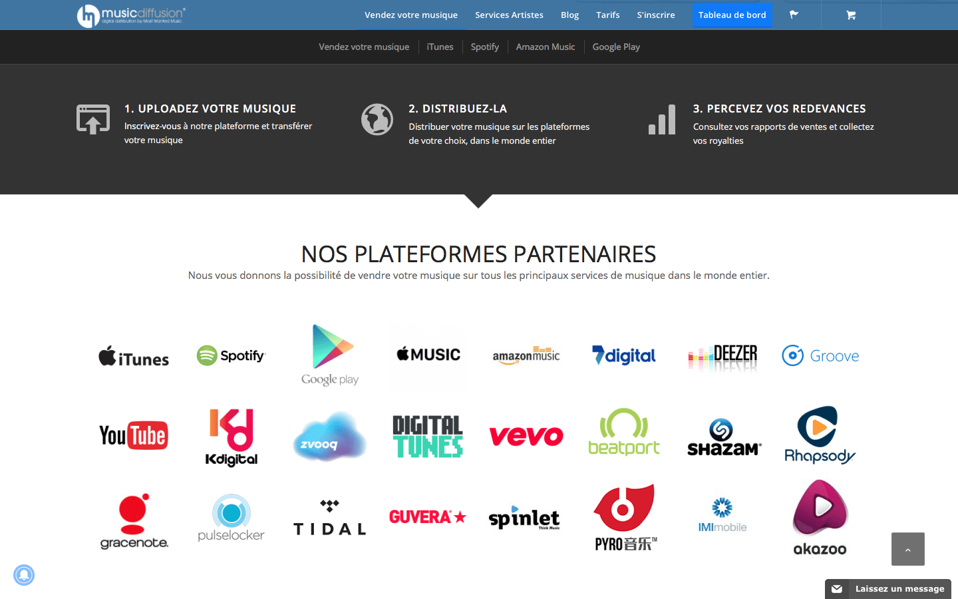The width and height of the screenshot is (958, 599).
Task: Click the Nos plateformes partenaires heading
Action: (x=479, y=254)
